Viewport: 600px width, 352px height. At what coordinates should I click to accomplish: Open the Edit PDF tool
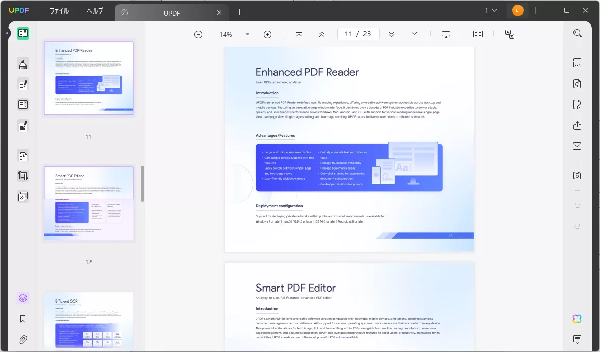pyautogui.click(x=23, y=85)
